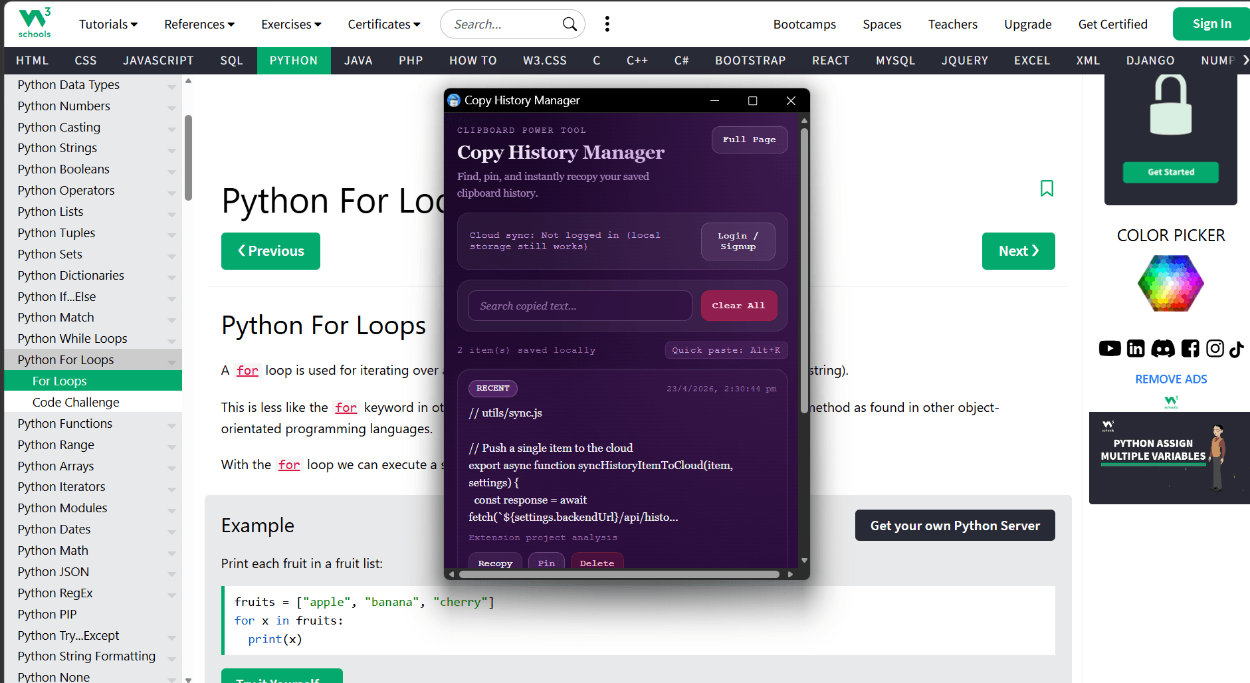Click the search magnifier icon

point(570,24)
